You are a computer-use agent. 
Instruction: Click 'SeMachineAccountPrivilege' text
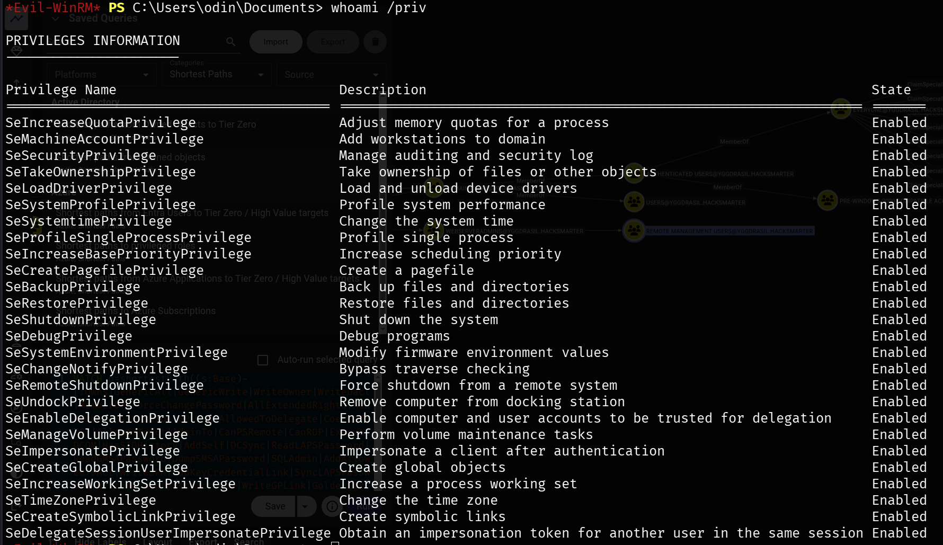point(104,139)
